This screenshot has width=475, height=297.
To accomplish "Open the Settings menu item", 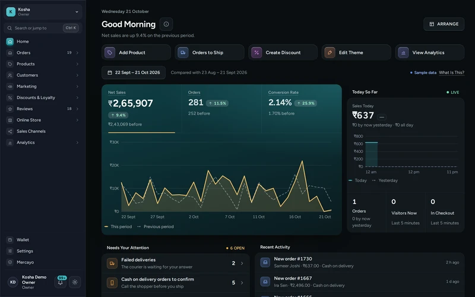I will [x=43, y=251].
